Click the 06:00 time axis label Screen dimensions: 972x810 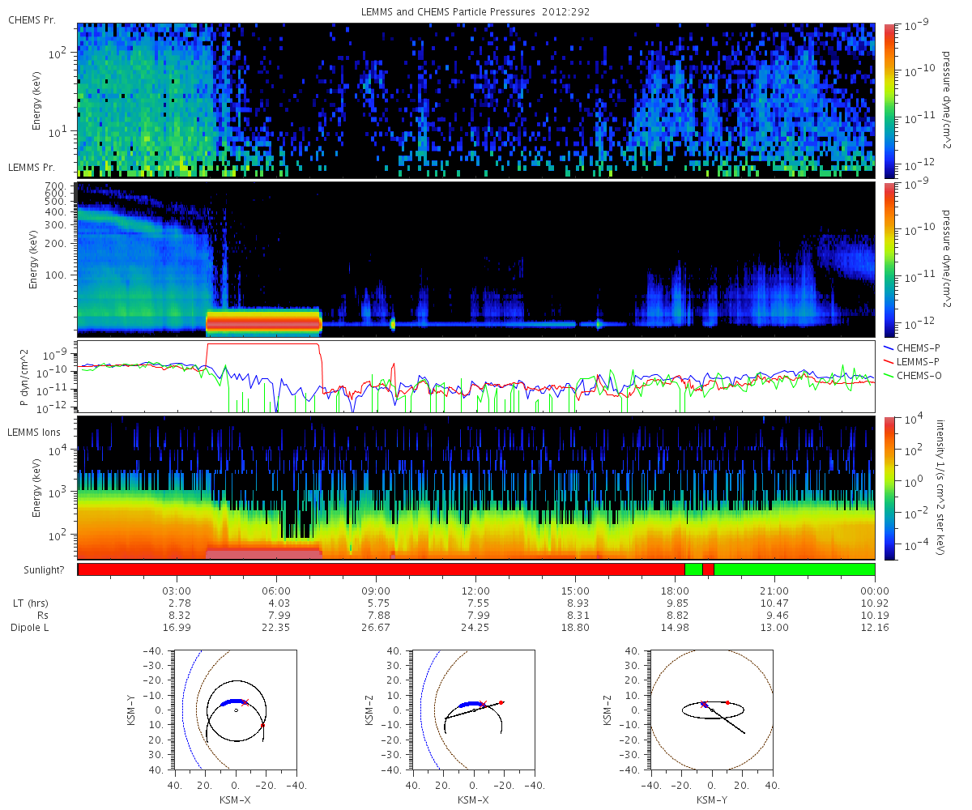coord(276,590)
